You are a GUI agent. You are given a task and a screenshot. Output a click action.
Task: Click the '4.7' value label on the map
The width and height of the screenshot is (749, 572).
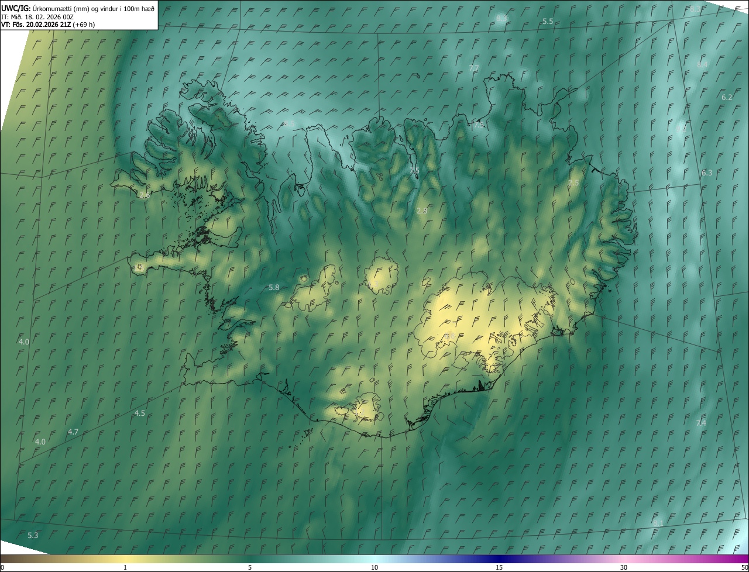click(x=73, y=432)
